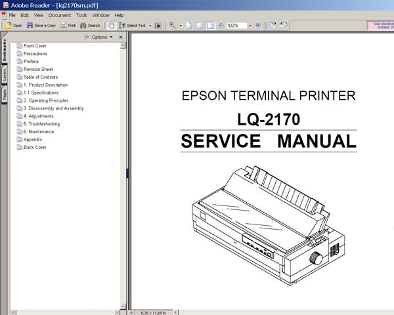
Task: Open the Help menu
Action: (119, 15)
